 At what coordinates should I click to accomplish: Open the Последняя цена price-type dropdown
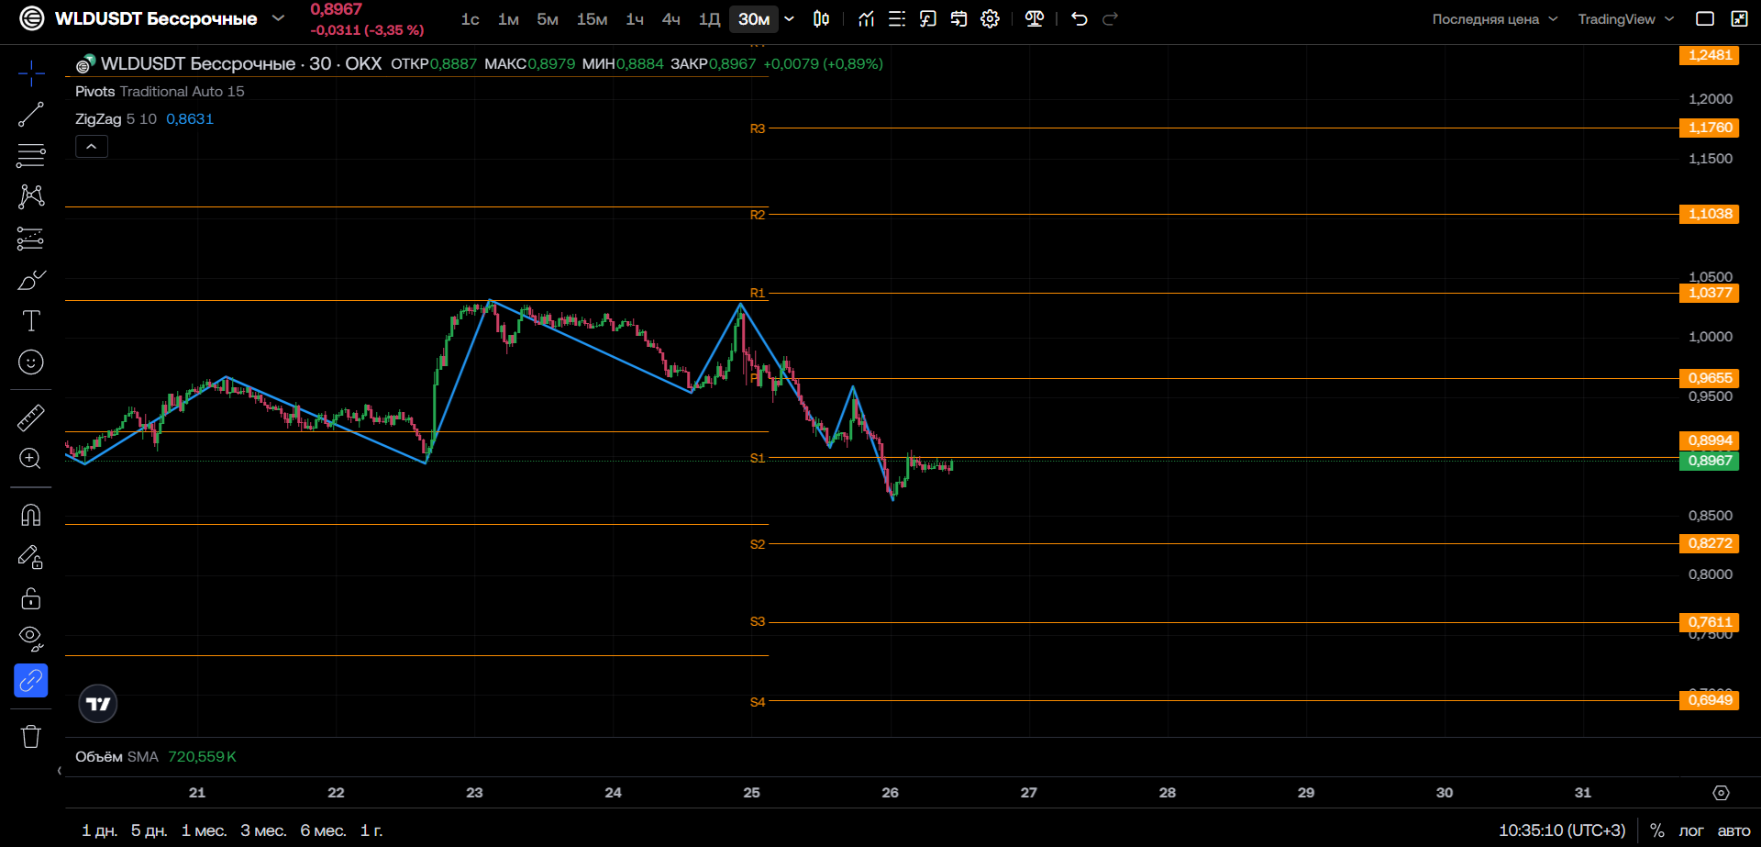pos(1494,19)
